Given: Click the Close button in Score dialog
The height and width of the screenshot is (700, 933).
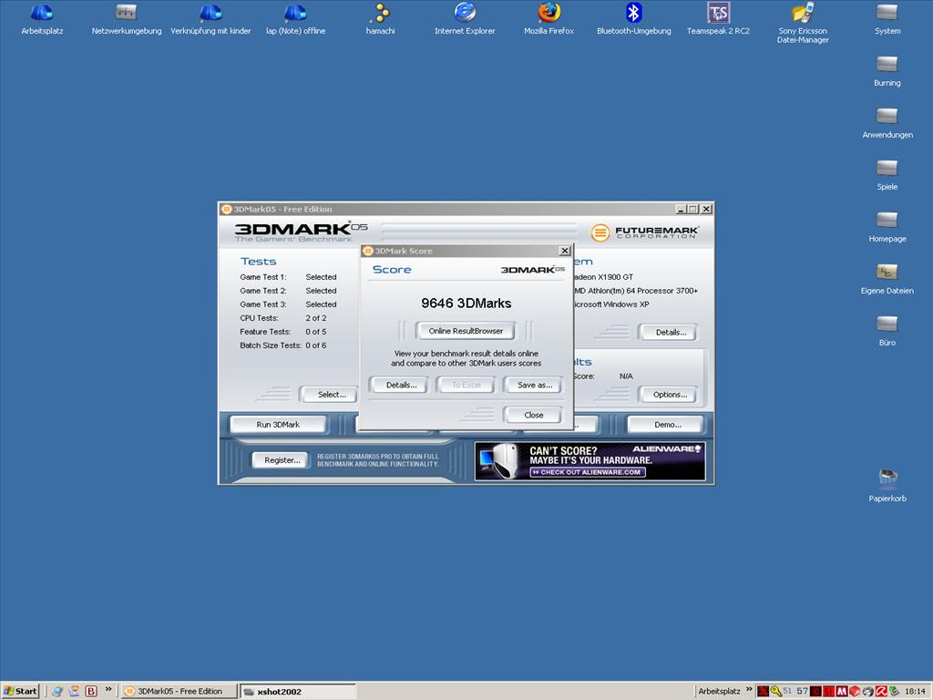Looking at the screenshot, I should point(533,415).
